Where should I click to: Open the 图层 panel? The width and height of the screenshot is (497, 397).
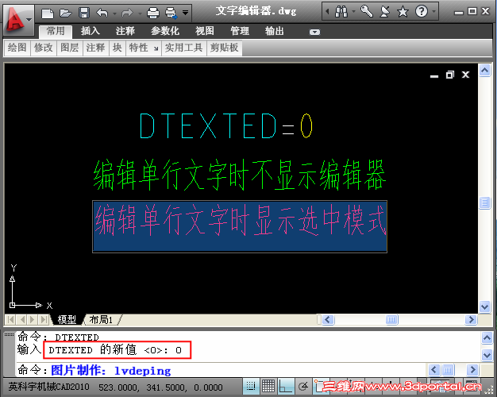point(69,48)
